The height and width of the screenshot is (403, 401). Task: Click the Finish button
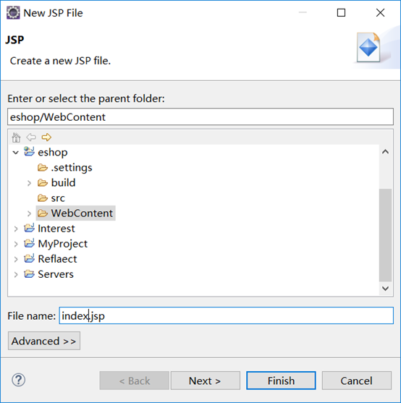coord(281,381)
